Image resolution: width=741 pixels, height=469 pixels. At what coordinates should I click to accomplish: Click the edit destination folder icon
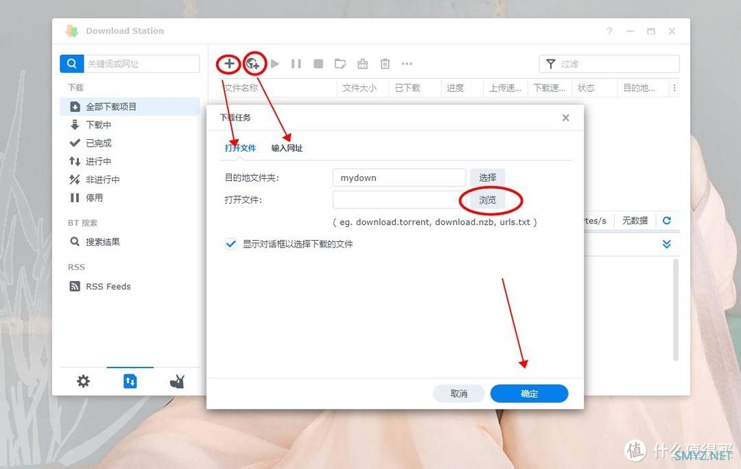click(x=340, y=63)
